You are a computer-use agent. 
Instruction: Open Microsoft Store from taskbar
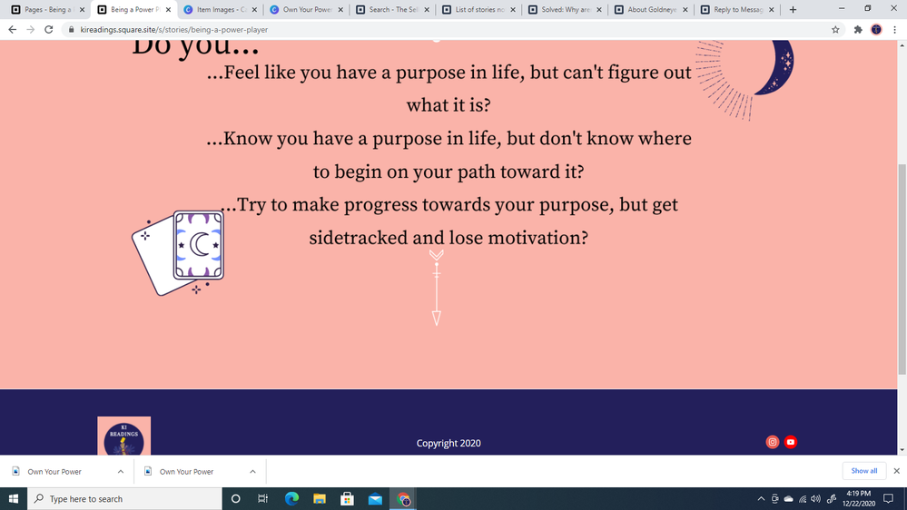pyautogui.click(x=347, y=498)
